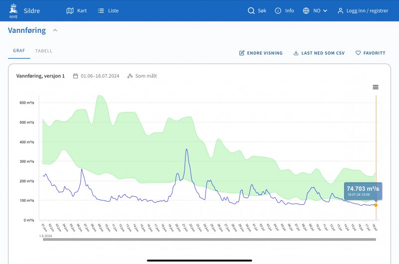The height and width of the screenshot is (264, 399).
Task: Open the chart hamburger menu
Action: (x=376, y=87)
